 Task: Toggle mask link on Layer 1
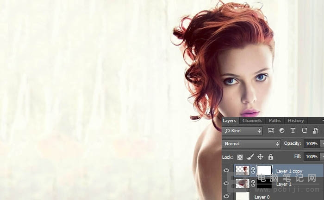253,183
